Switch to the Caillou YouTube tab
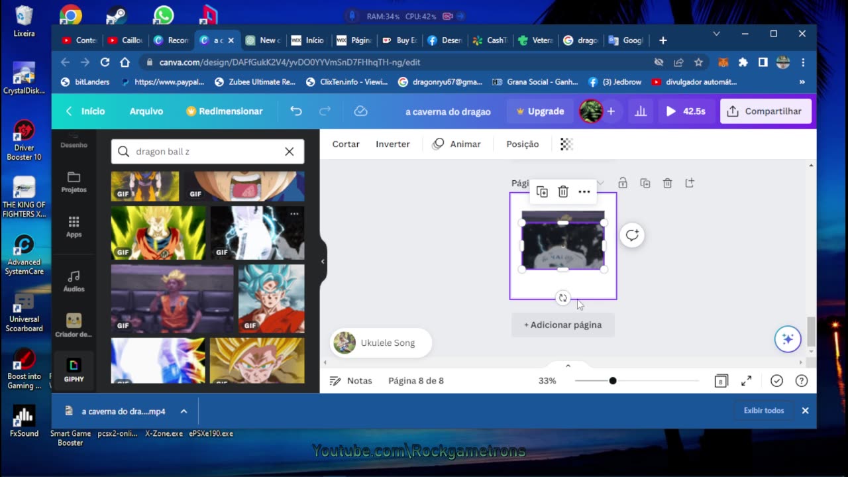The height and width of the screenshot is (477, 848). [x=125, y=40]
